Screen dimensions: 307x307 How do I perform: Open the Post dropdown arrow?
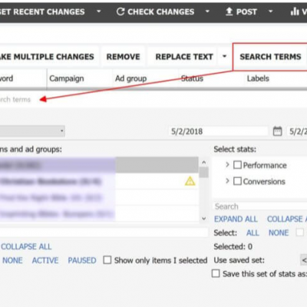coord(270,12)
